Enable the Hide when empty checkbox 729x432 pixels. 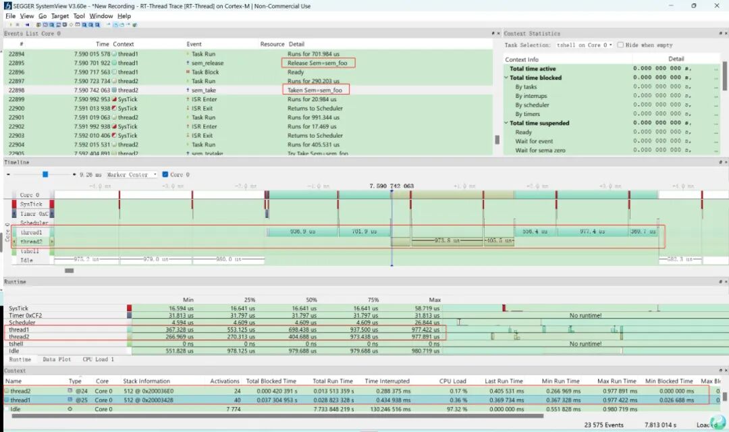pyautogui.click(x=620, y=45)
